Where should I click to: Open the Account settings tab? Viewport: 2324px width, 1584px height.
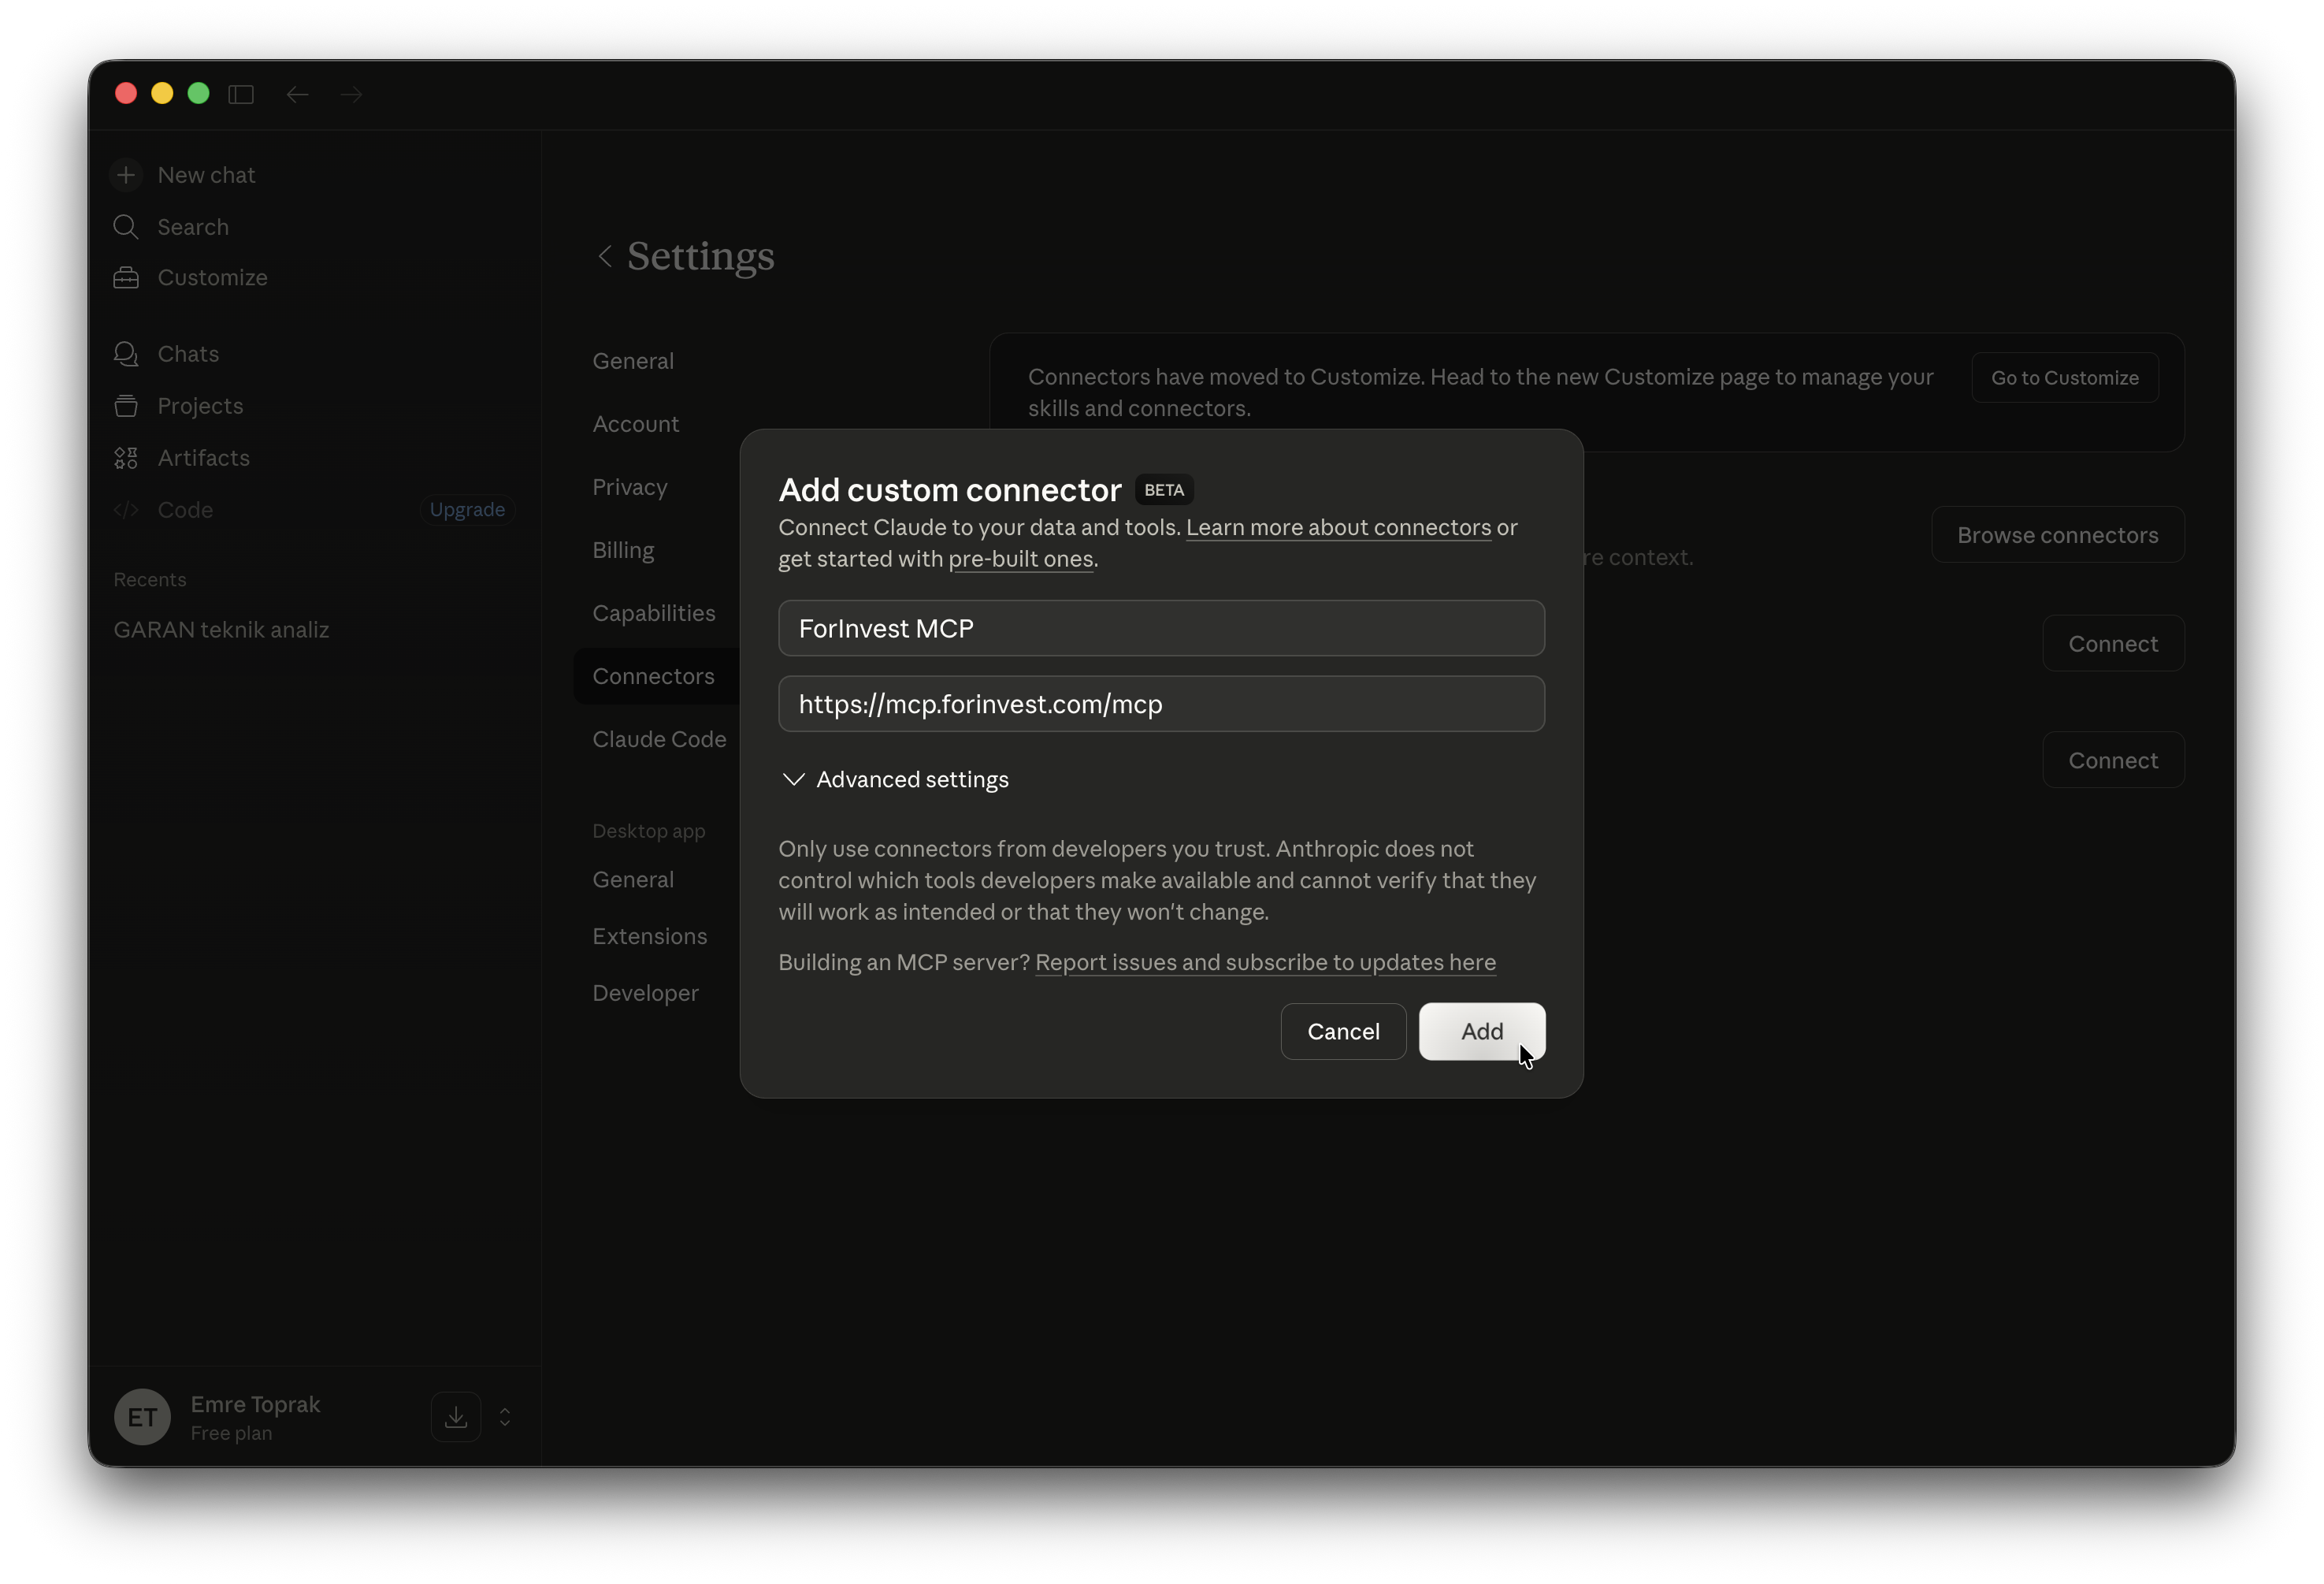tap(635, 424)
